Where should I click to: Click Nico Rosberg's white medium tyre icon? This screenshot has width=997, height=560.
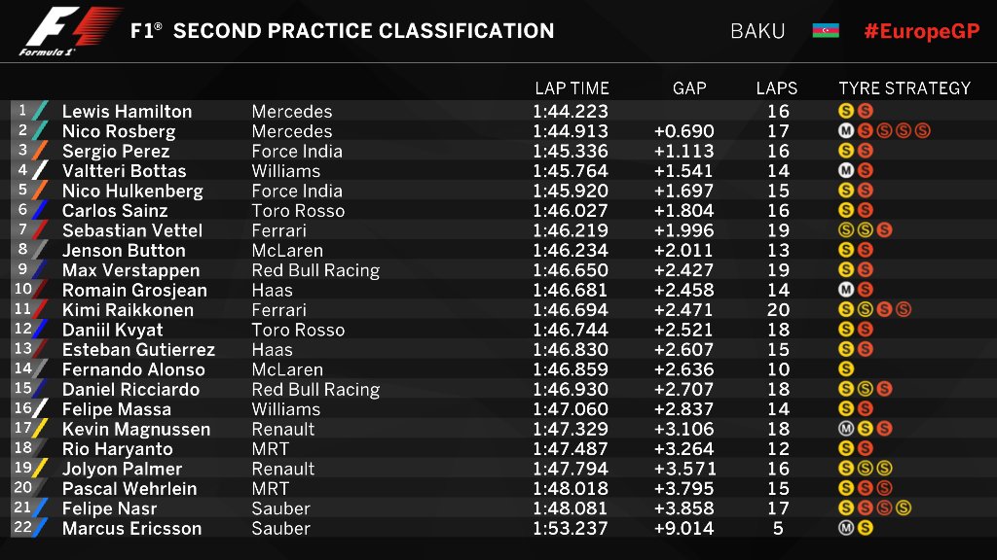(846, 130)
